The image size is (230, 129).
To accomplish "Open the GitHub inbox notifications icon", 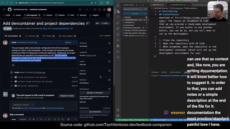I will [x=104, y=10].
